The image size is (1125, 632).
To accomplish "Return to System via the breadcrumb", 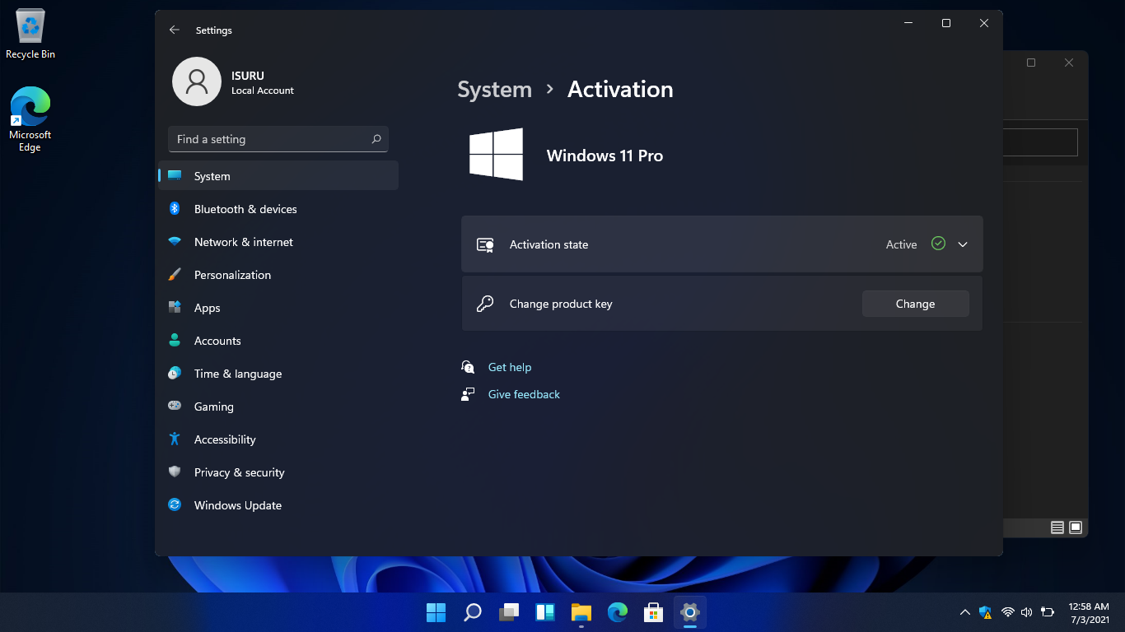I will click(494, 89).
